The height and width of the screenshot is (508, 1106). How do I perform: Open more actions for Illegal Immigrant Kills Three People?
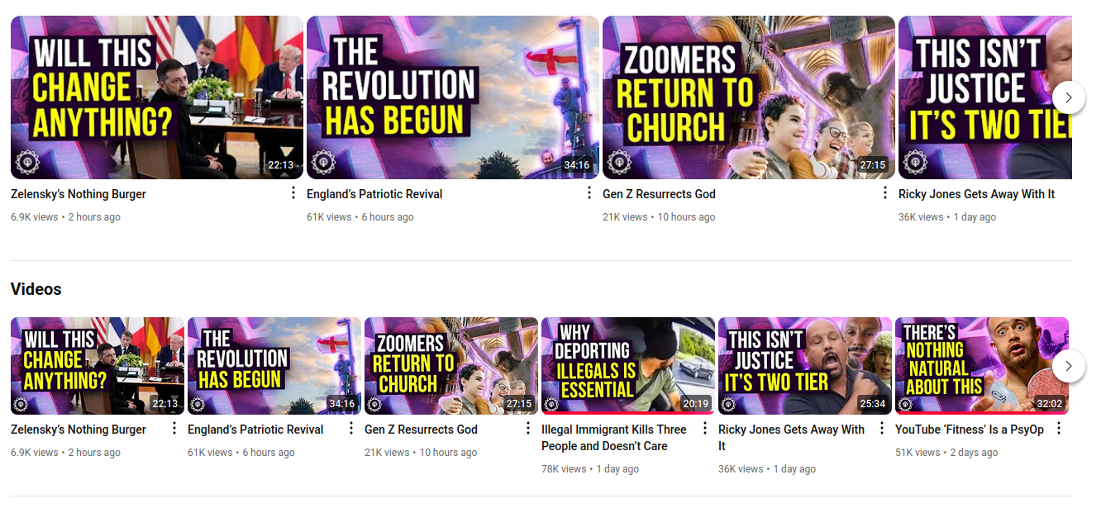pyautogui.click(x=704, y=429)
